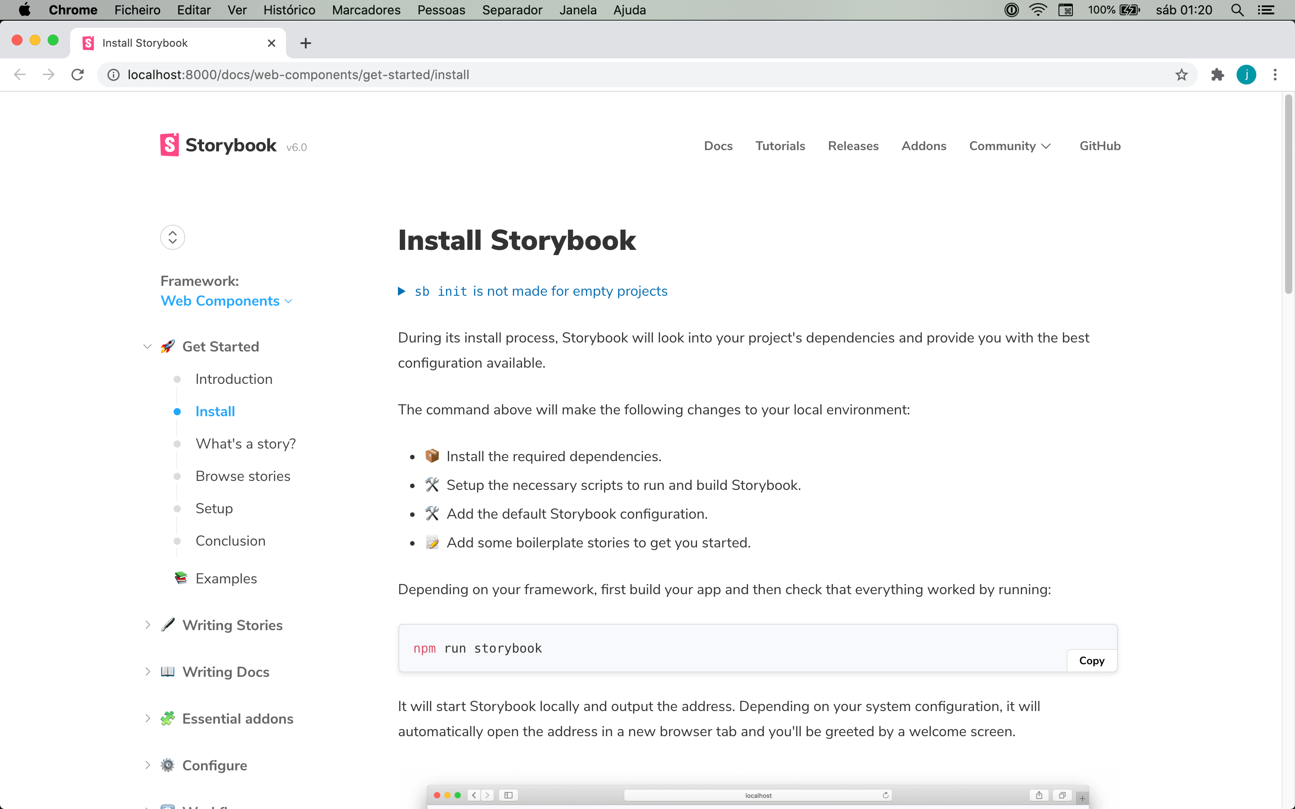Open the Chrome extensions puzzle icon
Screen dimensions: 1295x809
tap(1217, 74)
